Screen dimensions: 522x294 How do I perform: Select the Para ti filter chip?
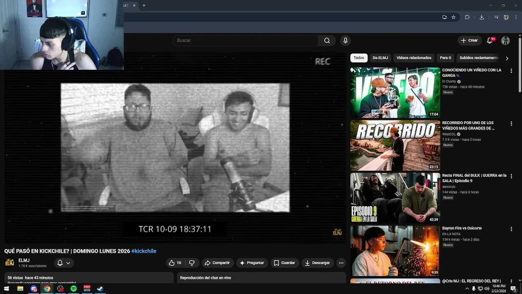coord(445,58)
